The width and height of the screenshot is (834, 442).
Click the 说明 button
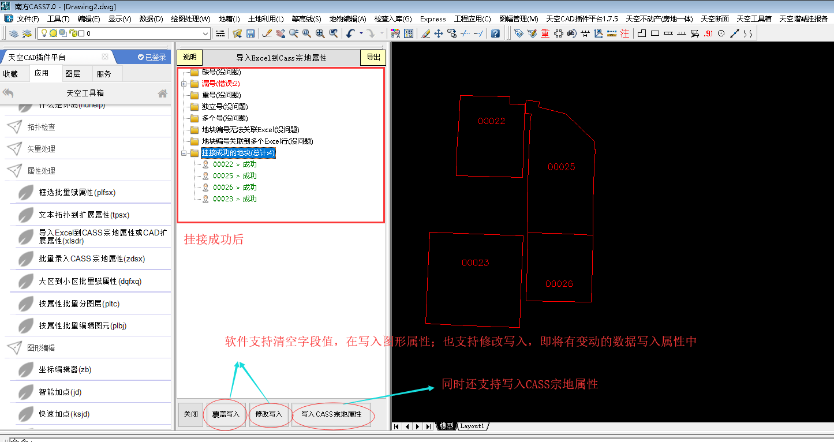[190, 57]
